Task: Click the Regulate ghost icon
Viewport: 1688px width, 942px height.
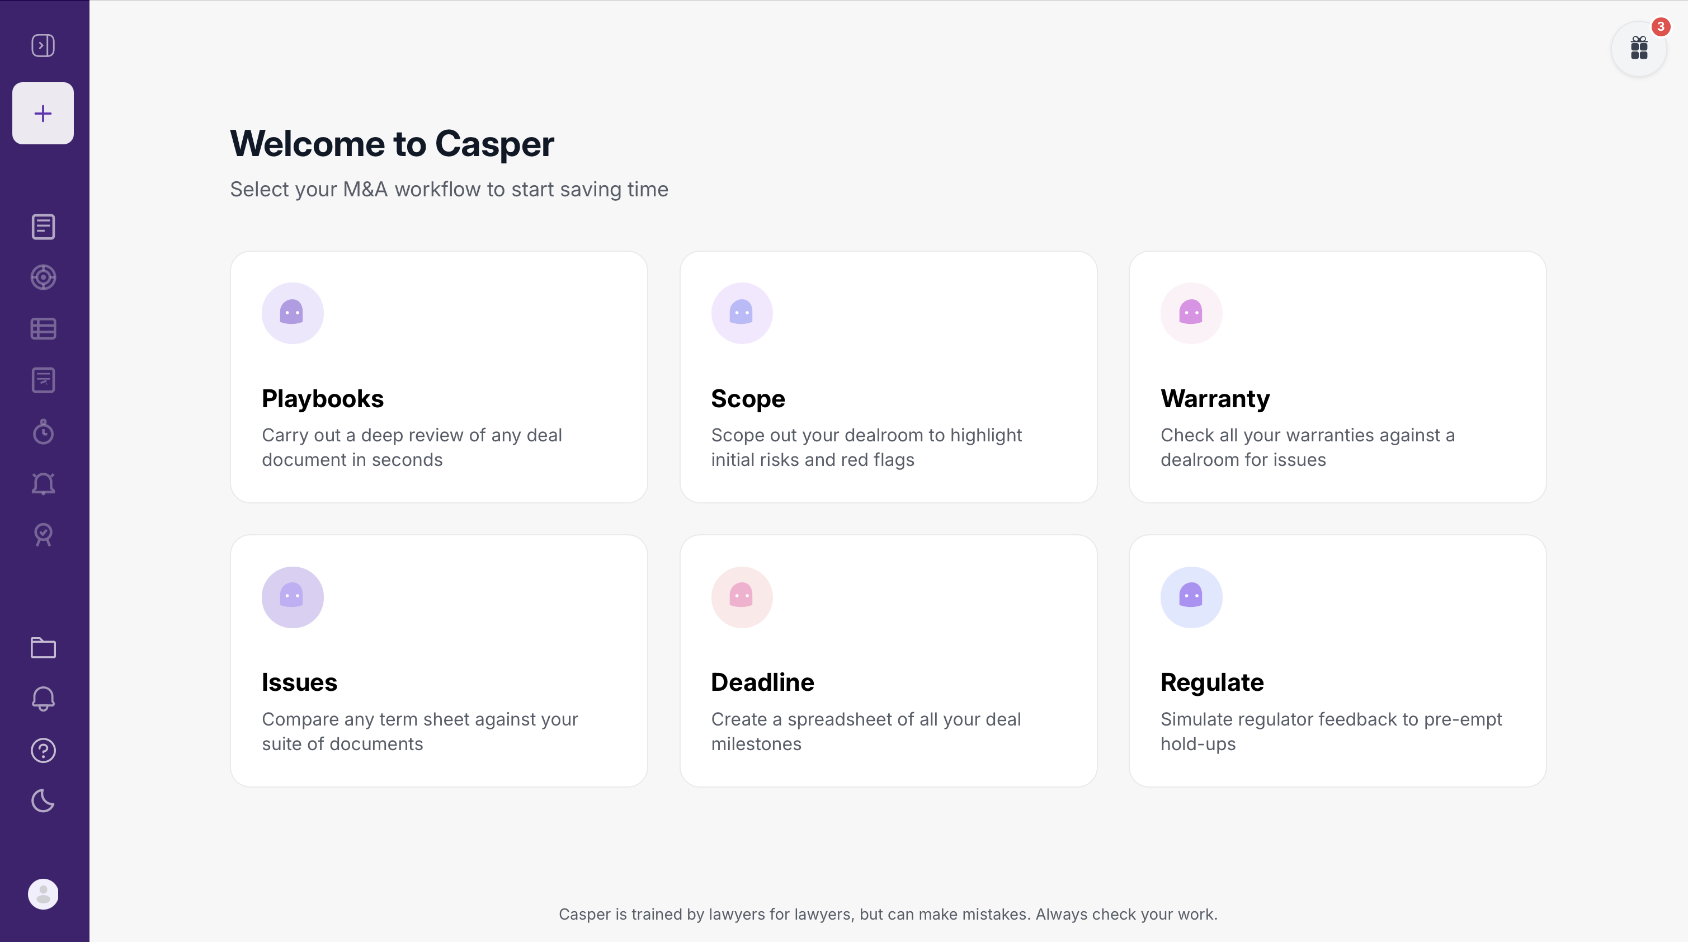Action: click(1191, 597)
